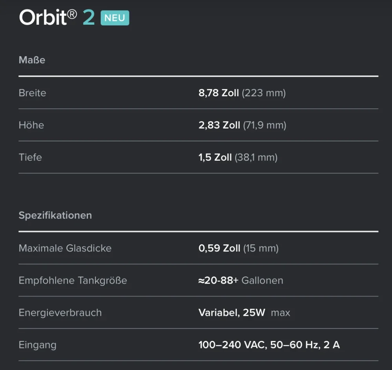Viewport: 392px width, 370px height.
Task: Click the Breite row label
Action: tap(33, 93)
